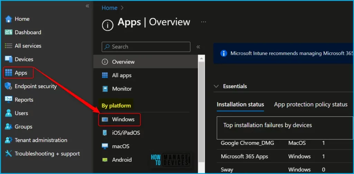354x174 pixels.
Task: Click the Dashboard chart icon
Action: (x=8, y=32)
